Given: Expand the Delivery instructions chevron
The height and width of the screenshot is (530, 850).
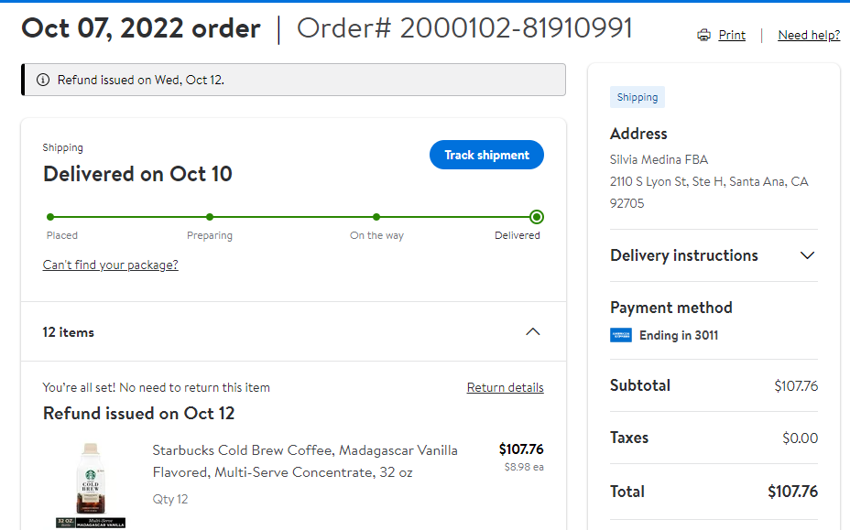Looking at the screenshot, I should tap(807, 255).
